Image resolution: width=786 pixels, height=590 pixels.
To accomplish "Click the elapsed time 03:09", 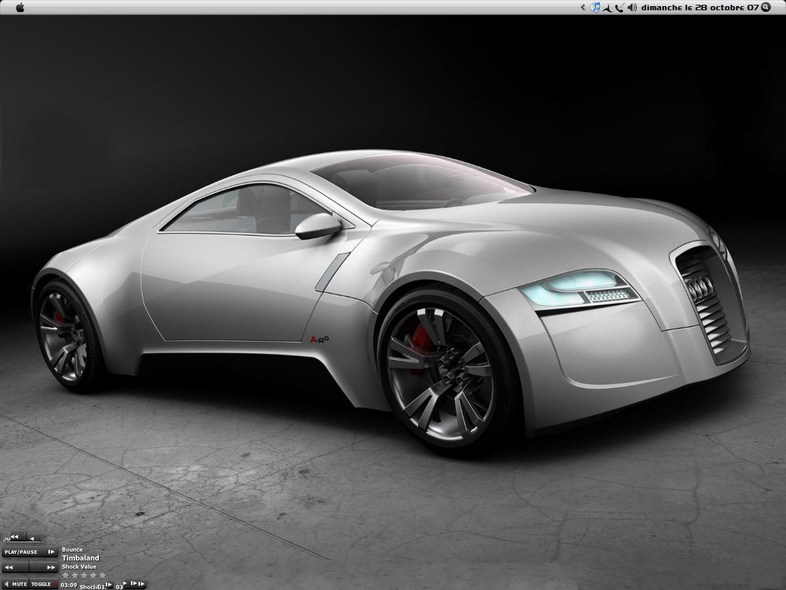I will (68, 585).
